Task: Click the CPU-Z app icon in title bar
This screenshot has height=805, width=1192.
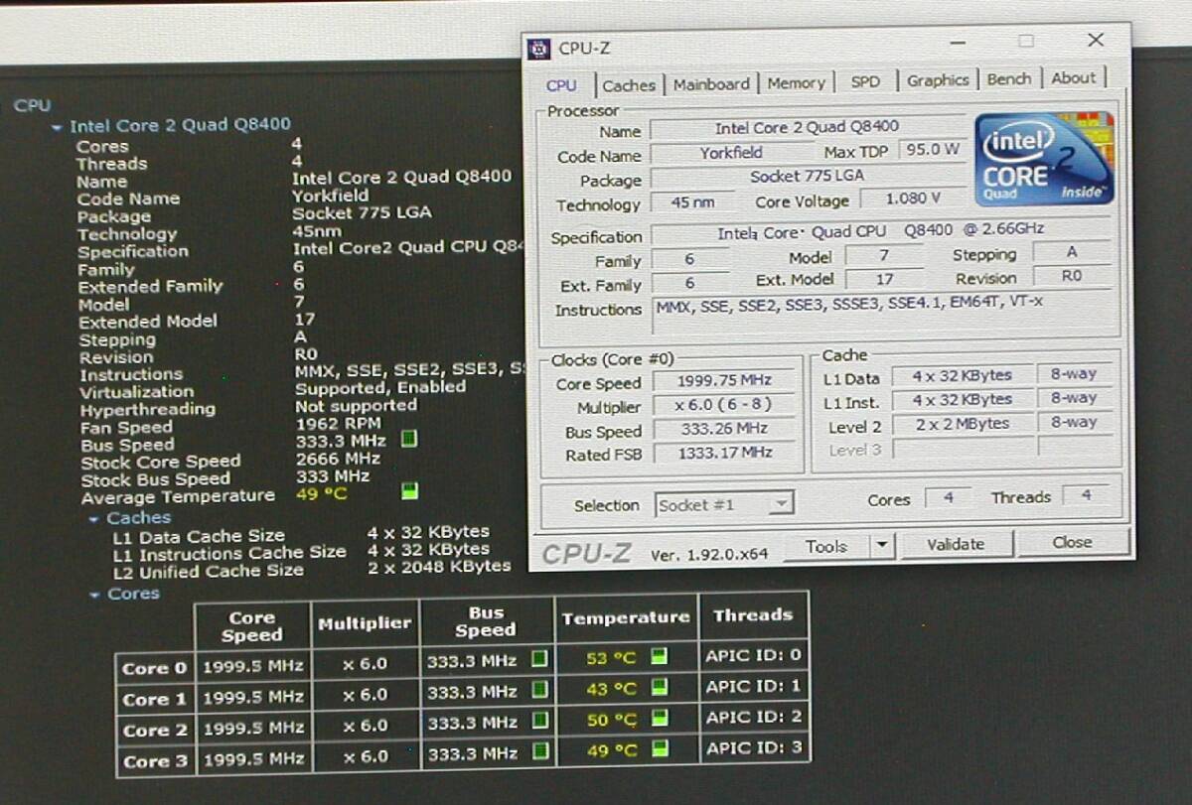Action: point(538,49)
